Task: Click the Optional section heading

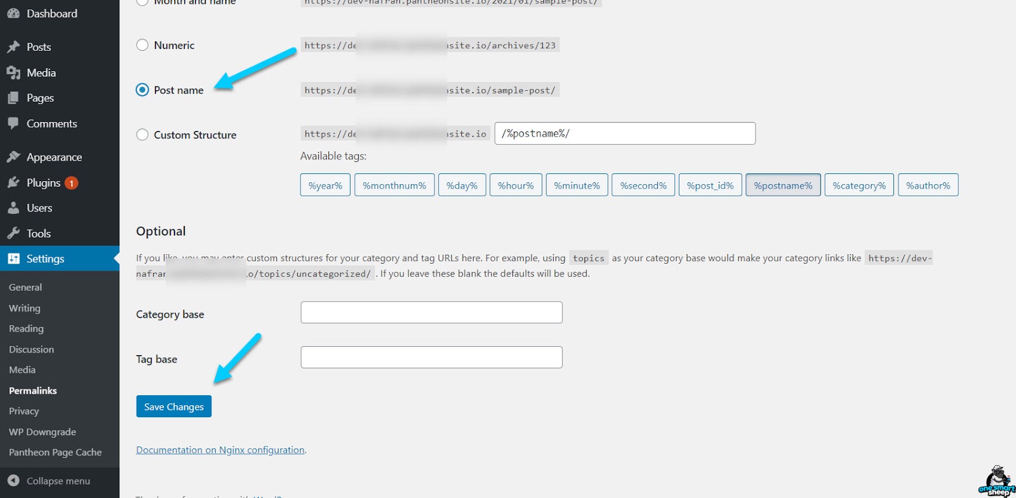Action: (161, 231)
